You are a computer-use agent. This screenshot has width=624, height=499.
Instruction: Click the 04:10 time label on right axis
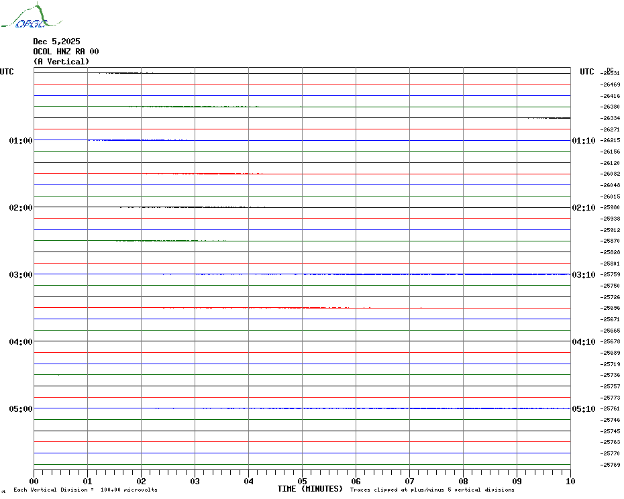coord(582,342)
